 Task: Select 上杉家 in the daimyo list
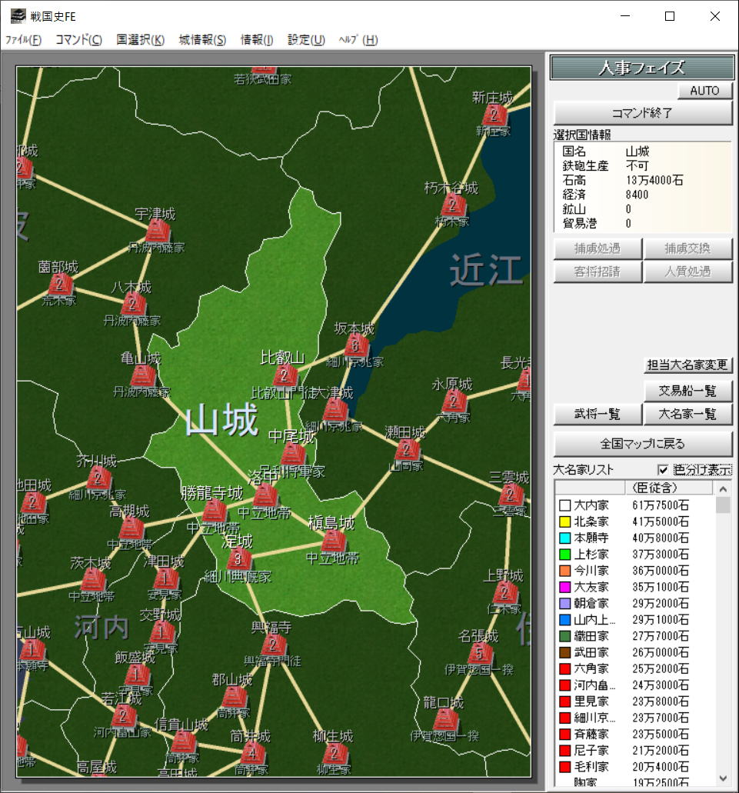click(x=591, y=554)
